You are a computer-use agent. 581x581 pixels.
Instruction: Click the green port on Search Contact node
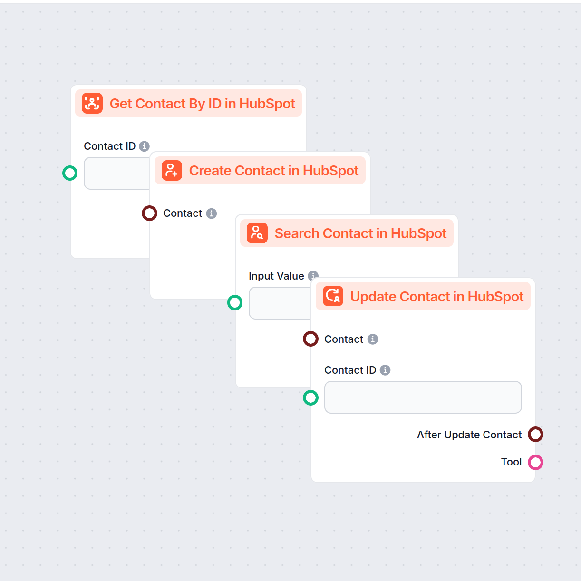pyautogui.click(x=235, y=302)
